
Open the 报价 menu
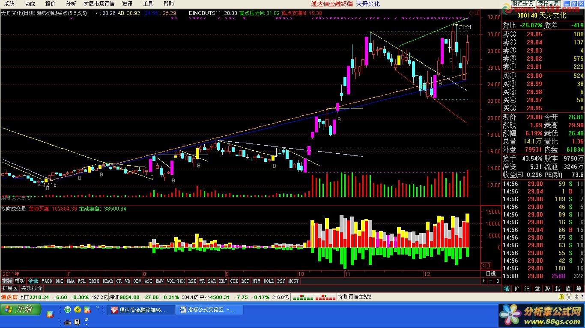[x=50, y=4]
